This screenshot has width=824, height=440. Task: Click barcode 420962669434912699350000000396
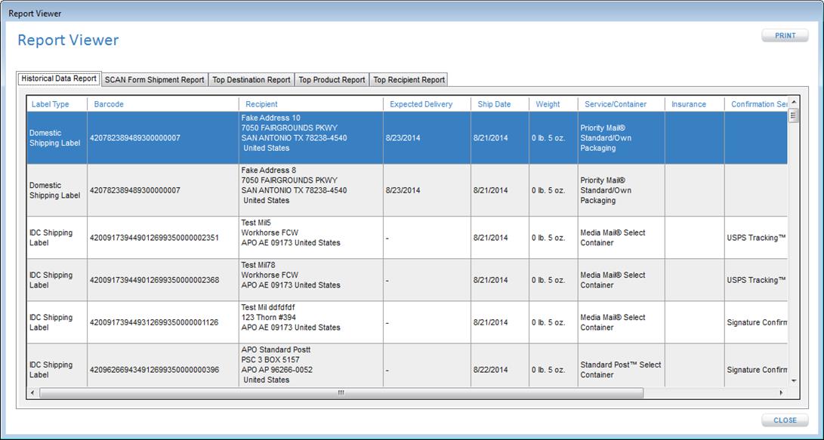(x=154, y=370)
